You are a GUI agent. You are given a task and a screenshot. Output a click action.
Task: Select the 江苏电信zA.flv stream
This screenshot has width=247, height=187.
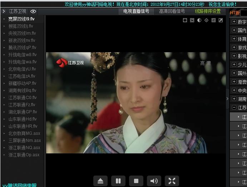pos(22,76)
